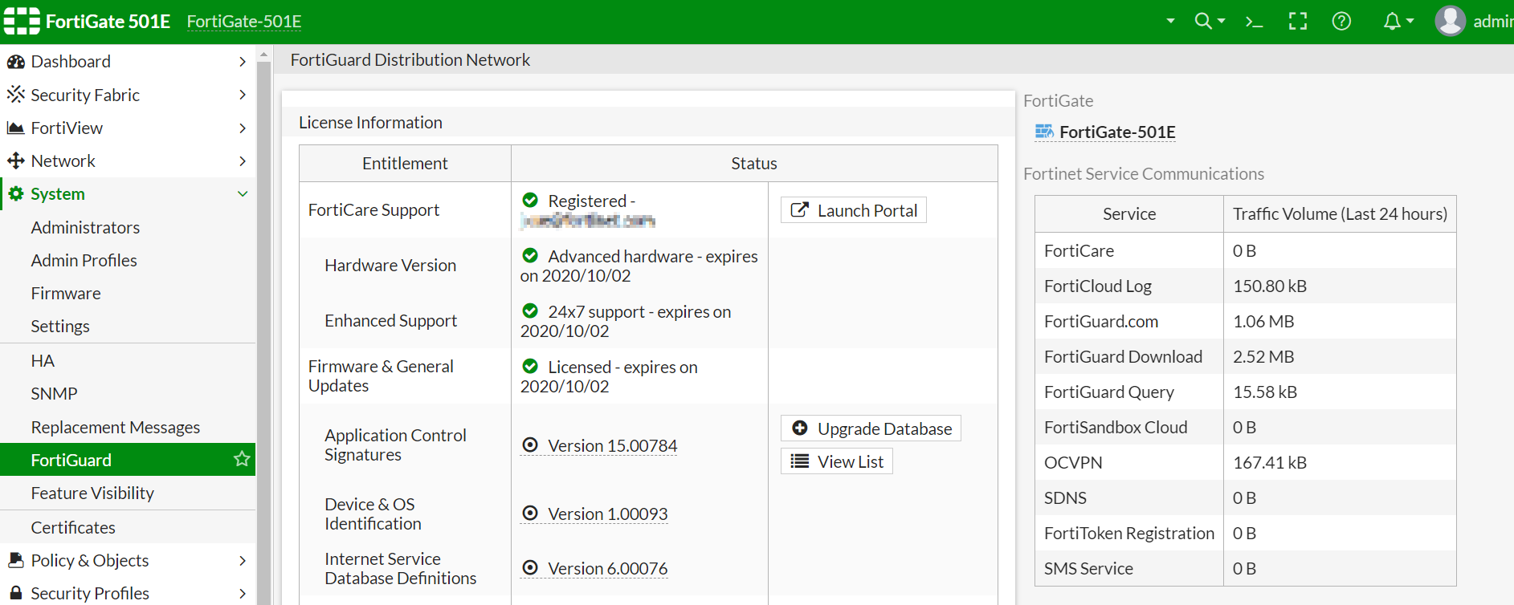Click green check beside Advanced hardware
Image resolution: width=1514 pixels, height=605 pixels.
[x=530, y=255]
